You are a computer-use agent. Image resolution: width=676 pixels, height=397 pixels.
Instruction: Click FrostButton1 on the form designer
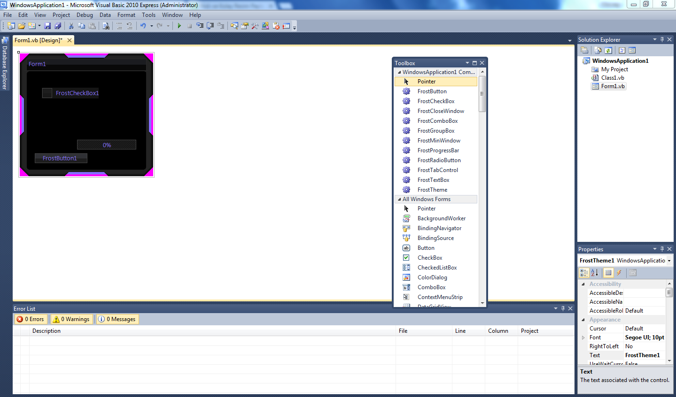pos(61,158)
